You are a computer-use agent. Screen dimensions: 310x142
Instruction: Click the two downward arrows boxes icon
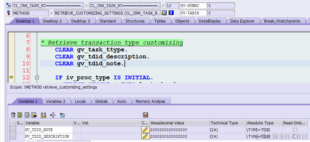[x=43, y=115]
